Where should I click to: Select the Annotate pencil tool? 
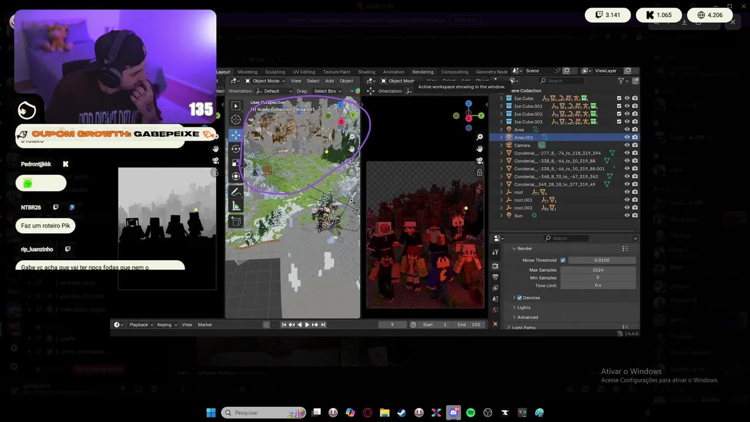tap(236, 192)
